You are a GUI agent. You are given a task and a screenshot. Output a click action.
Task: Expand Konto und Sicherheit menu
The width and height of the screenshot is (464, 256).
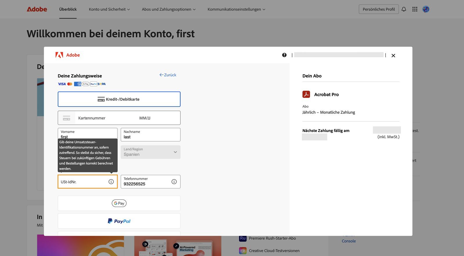tap(109, 9)
